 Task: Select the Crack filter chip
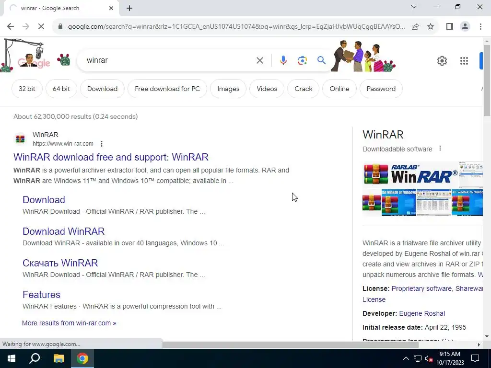click(x=303, y=89)
